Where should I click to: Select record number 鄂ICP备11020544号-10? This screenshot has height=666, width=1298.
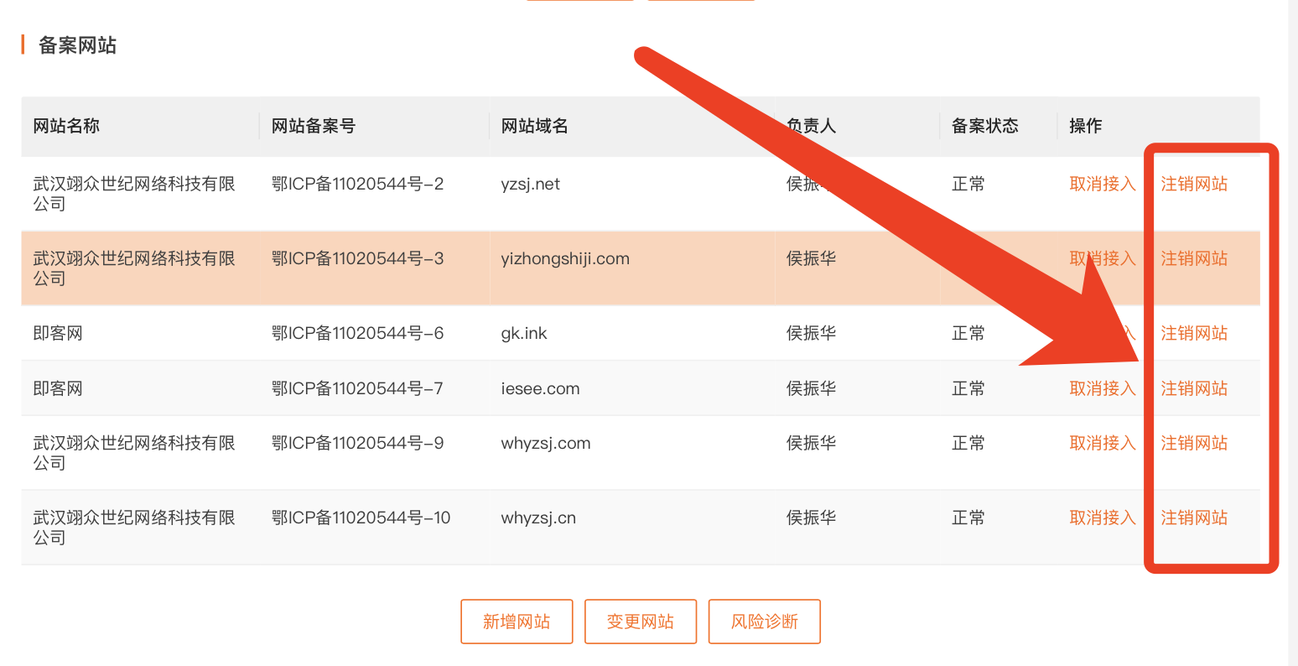pos(361,518)
